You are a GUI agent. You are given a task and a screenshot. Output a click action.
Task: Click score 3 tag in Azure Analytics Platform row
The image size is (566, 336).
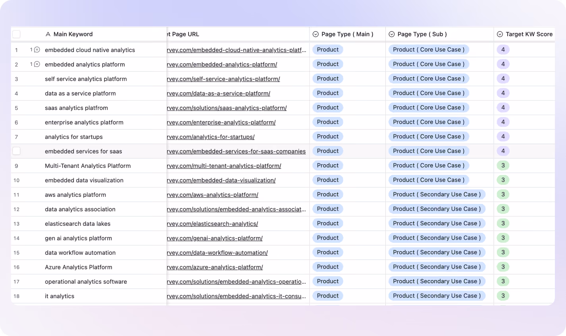click(x=503, y=267)
